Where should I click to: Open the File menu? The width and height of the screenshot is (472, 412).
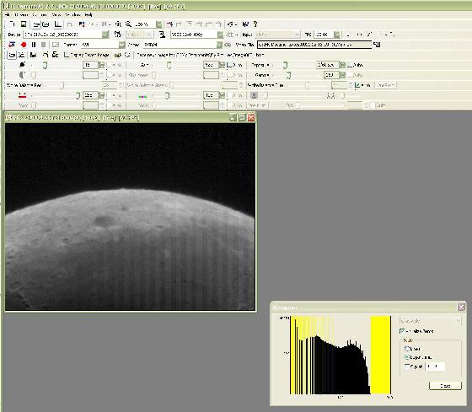[8, 15]
